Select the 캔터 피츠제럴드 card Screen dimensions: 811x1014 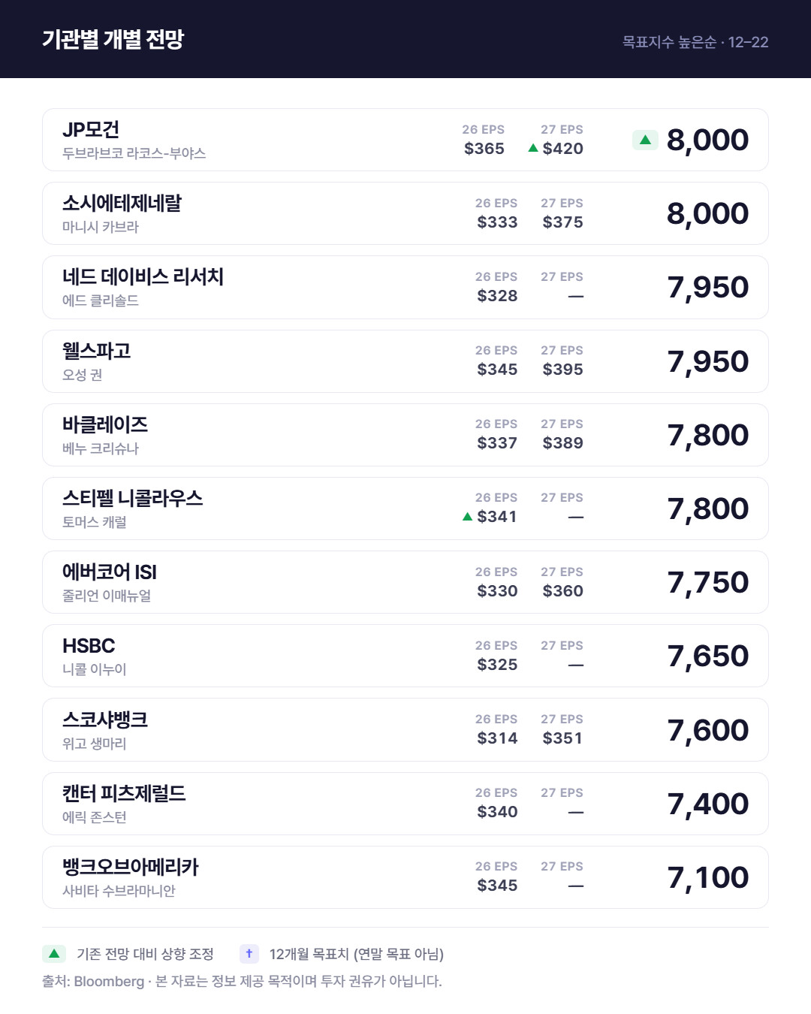pos(405,804)
